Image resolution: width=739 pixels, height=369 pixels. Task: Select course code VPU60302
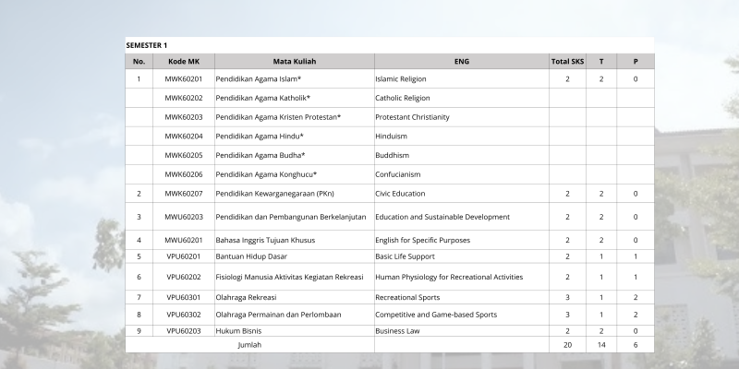tap(184, 315)
